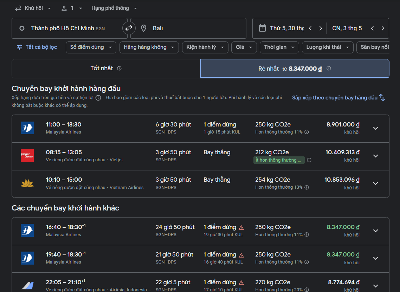Swap origin and destination with arrows icon

point(129,28)
